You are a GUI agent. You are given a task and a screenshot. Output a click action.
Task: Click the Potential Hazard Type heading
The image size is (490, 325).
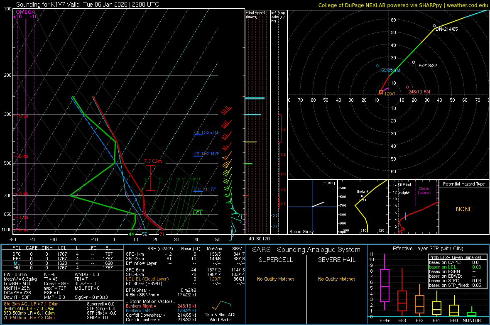(464, 184)
